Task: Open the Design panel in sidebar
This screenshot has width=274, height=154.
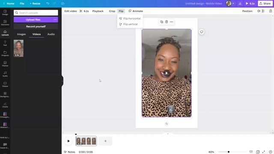Action: [5, 12]
